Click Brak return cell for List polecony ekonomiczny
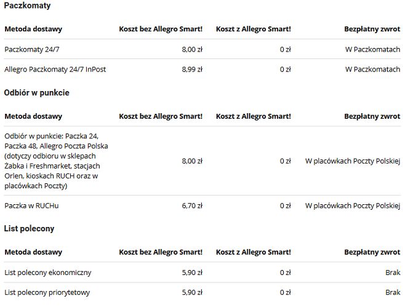Screen dimensions: 403x307 [x=392, y=272]
